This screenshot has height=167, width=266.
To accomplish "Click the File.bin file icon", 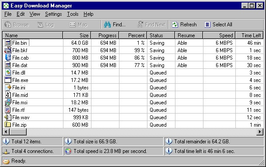I will [x=8, y=43].
